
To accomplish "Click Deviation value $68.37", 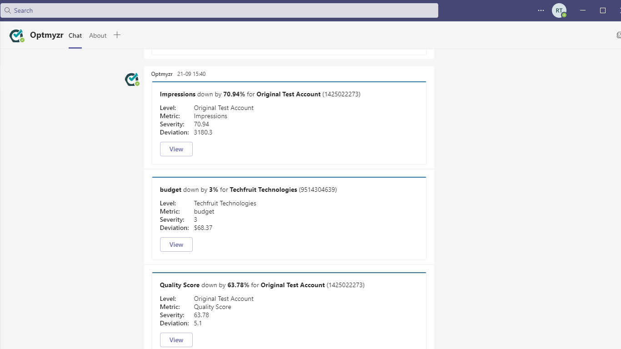I will pos(203,228).
